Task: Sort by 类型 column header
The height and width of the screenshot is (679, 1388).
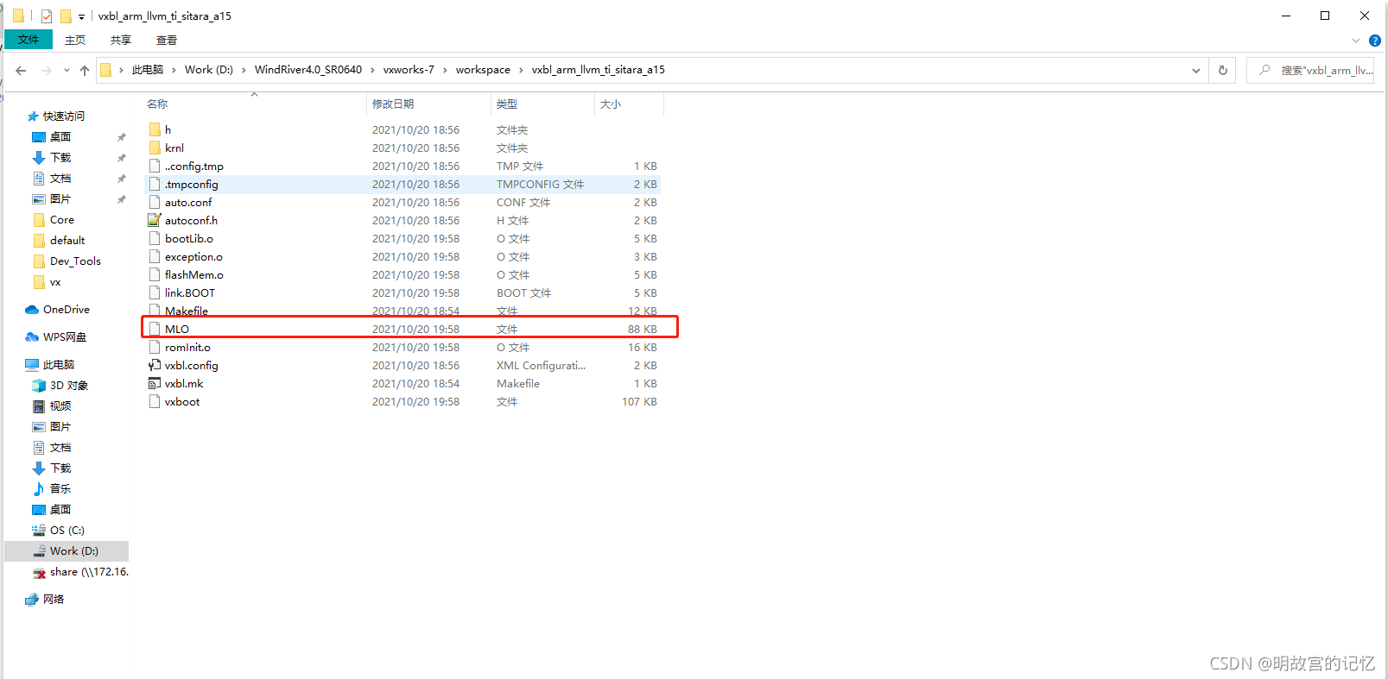Action: pos(507,104)
